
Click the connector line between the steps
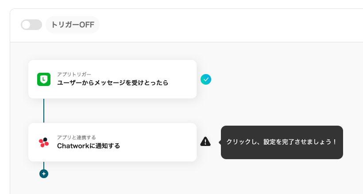point(44,110)
